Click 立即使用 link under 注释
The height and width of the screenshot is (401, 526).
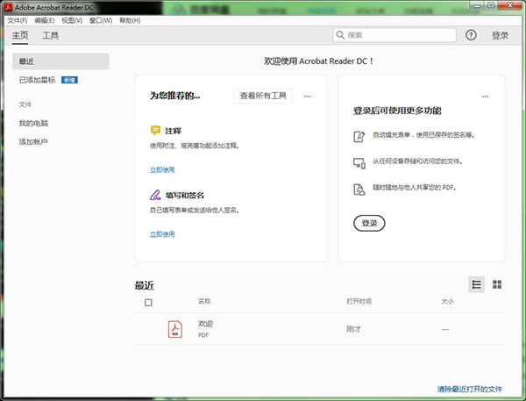click(x=162, y=170)
